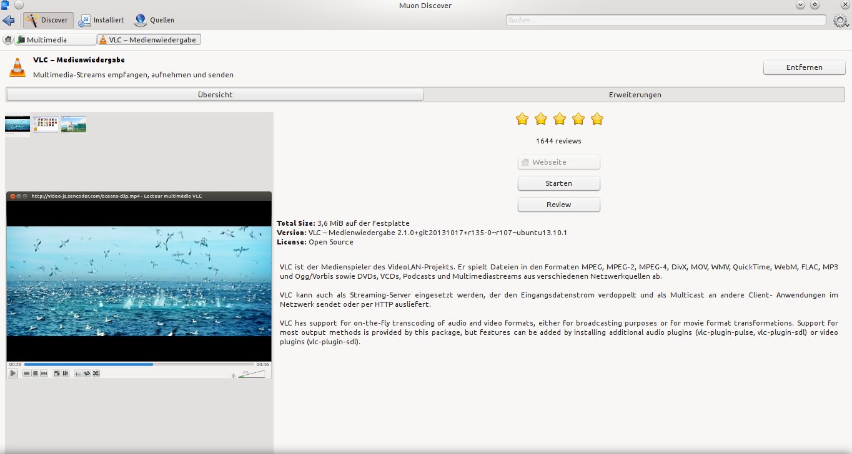Viewport: 852px width, 454px height.
Task: Click the License: Open Source line
Action: pyautogui.click(x=315, y=242)
